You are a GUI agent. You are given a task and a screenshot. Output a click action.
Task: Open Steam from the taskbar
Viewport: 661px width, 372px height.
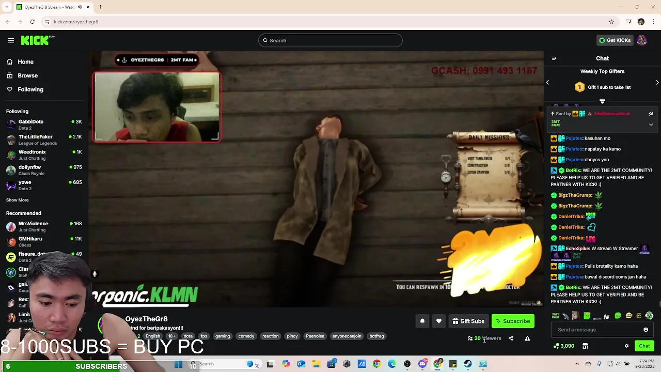(x=468, y=364)
